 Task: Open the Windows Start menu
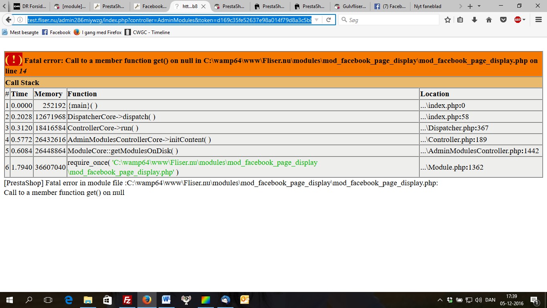point(9,300)
